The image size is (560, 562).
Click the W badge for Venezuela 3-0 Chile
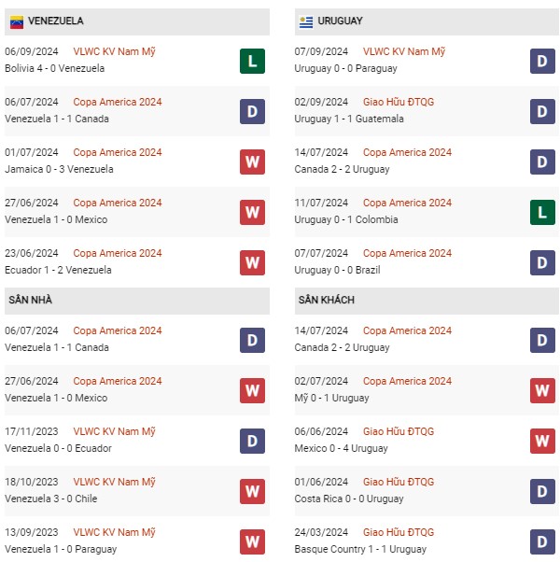click(x=252, y=491)
